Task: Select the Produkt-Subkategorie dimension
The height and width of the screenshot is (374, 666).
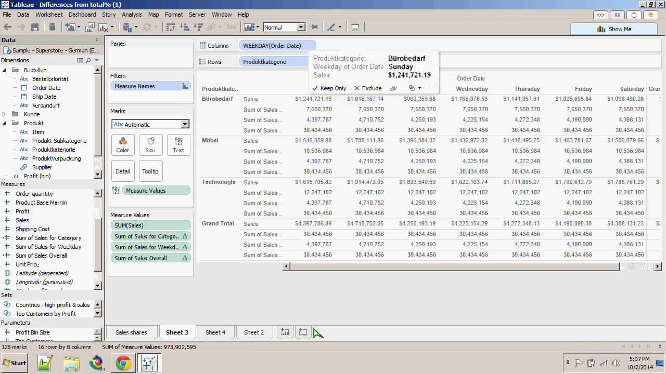Action: tap(59, 141)
